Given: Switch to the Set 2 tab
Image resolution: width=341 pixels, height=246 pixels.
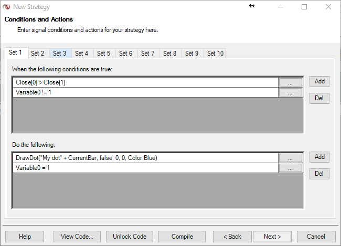Looking at the screenshot, I should (x=37, y=54).
